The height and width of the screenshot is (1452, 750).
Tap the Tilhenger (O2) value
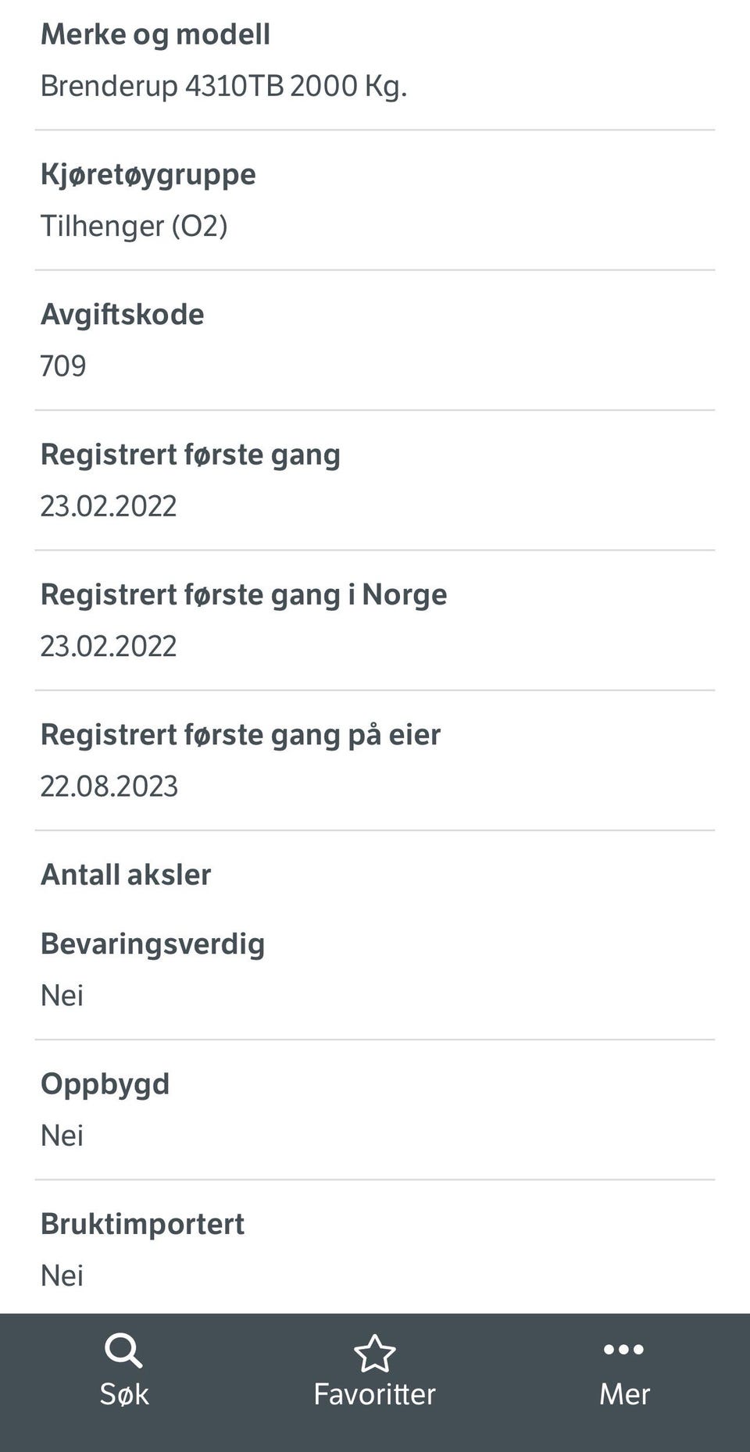[134, 226]
